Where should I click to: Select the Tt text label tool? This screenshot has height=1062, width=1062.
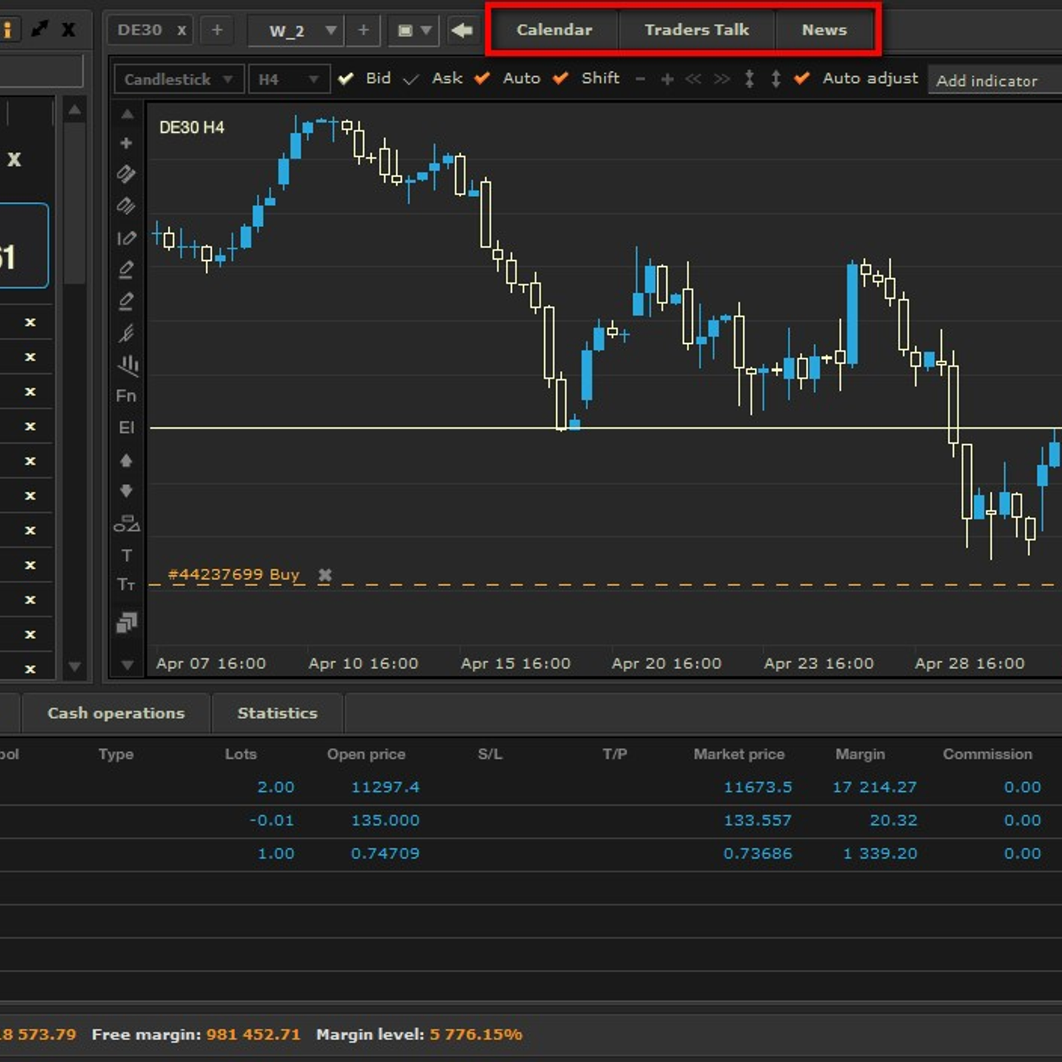pyautogui.click(x=126, y=585)
